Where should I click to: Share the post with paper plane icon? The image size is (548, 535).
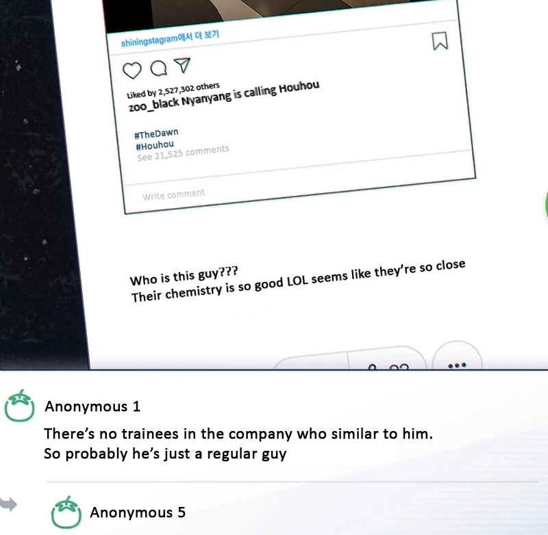tap(182, 65)
